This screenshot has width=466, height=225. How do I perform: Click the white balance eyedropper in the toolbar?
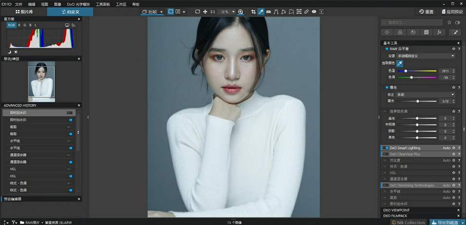261,12
